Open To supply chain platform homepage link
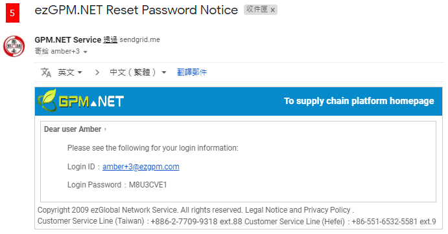This screenshot has height=234, width=448. pyautogui.click(x=359, y=101)
